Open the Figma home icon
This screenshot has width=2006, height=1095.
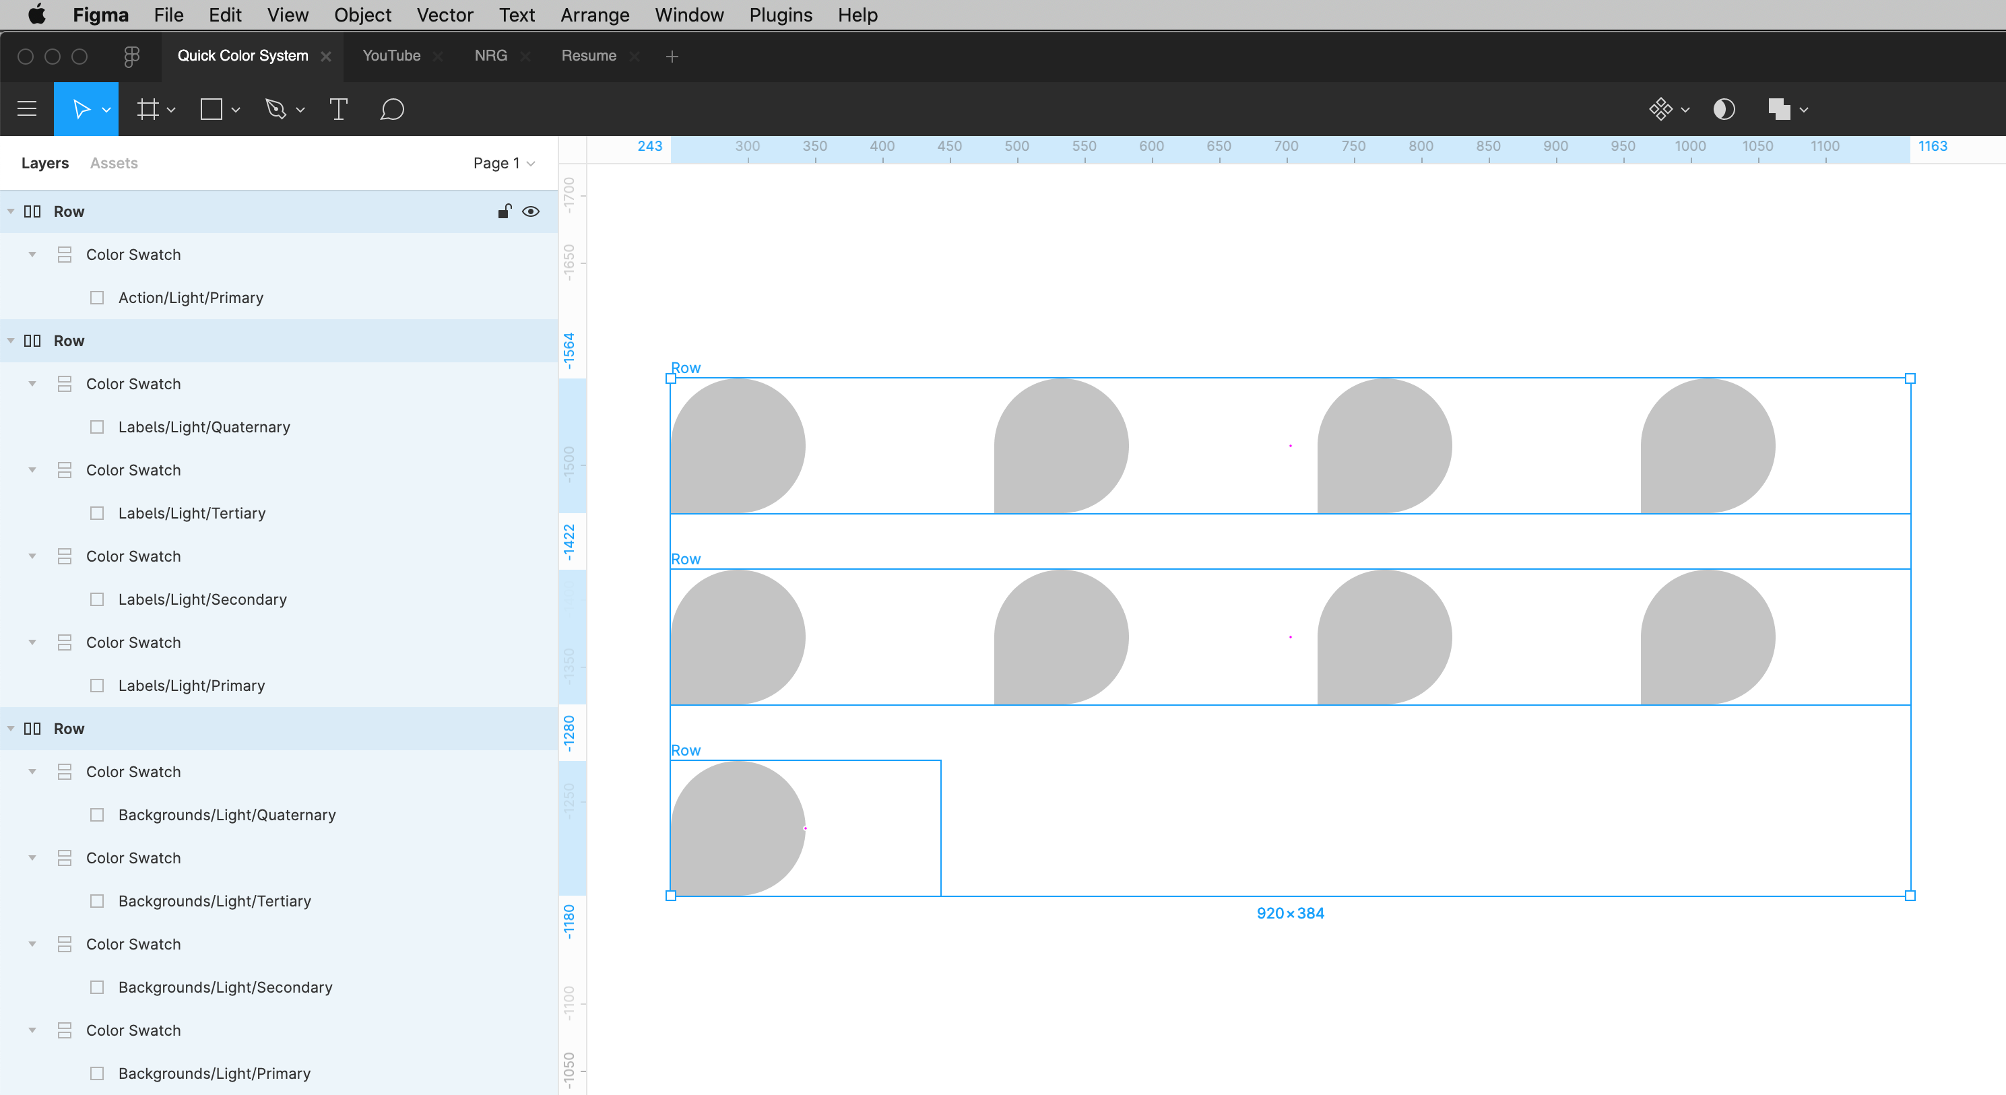coord(131,56)
